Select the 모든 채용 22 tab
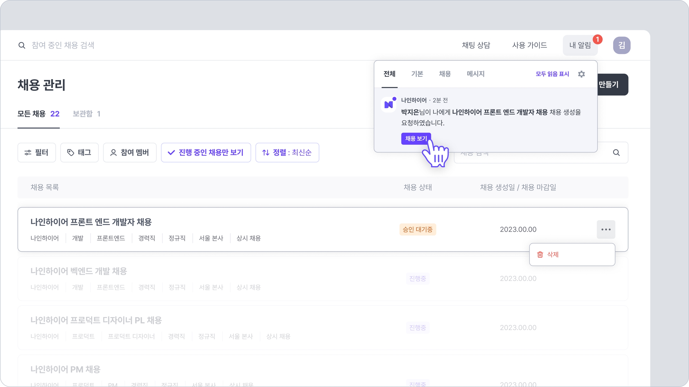 click(x=39, y=114)
